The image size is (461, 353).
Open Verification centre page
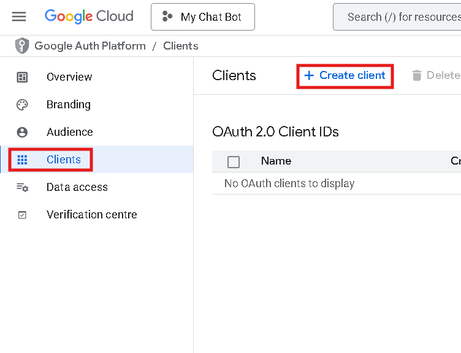[x=92, y=215]
